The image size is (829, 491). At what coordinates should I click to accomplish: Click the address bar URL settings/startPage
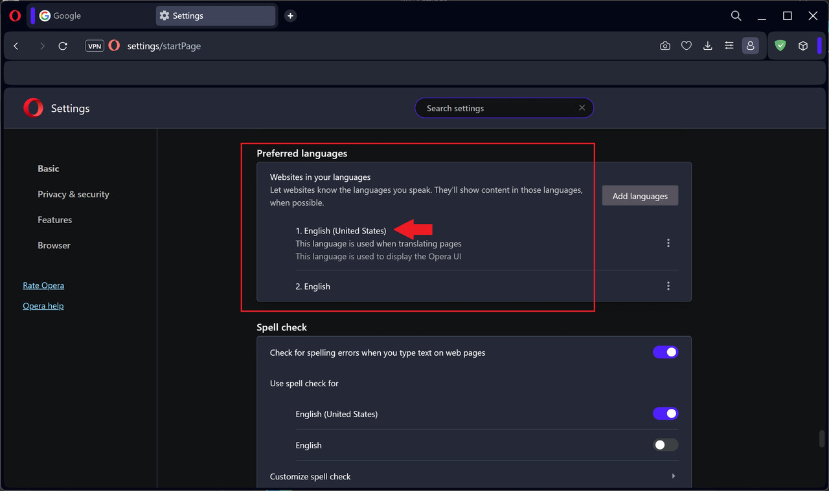[x=164, y=46]
